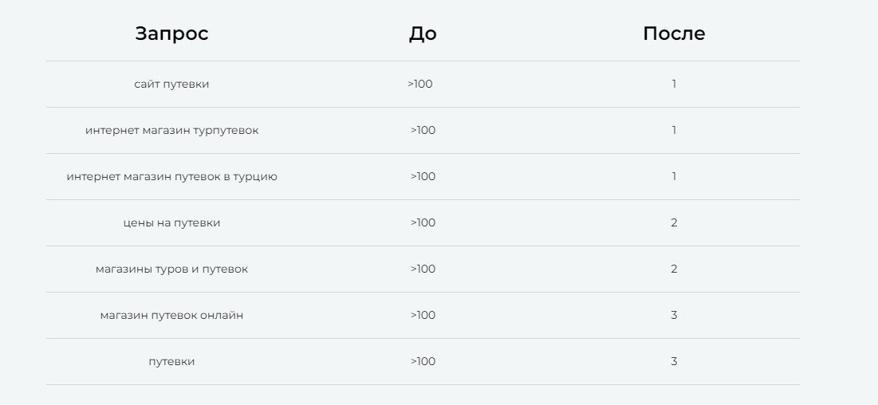Select the "цены на путевки" query cell
Screen dimensions: 878x405
coord(171,222)
